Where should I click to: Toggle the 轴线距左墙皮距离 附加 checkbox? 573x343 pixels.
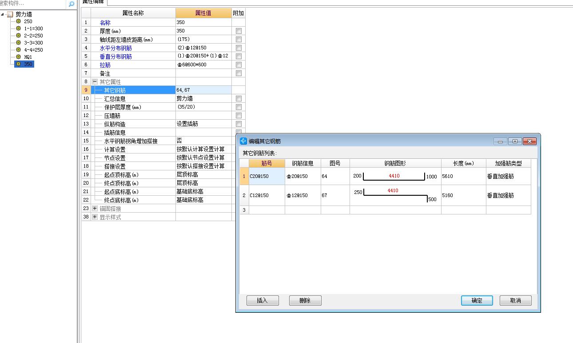coord(239,39)
